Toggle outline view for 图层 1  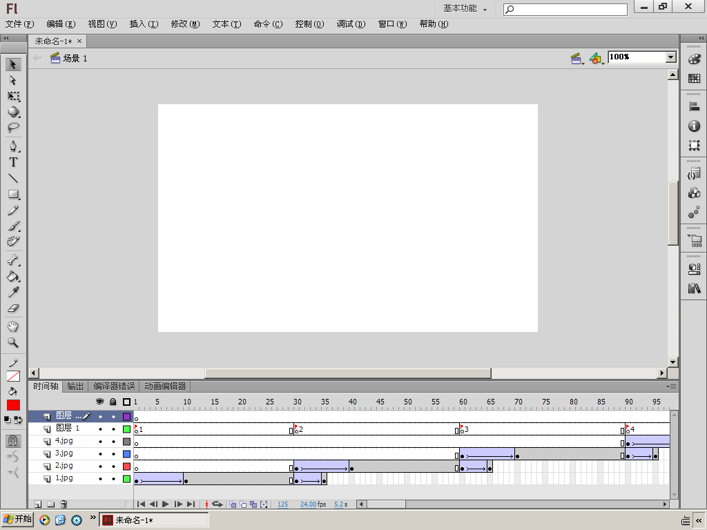127,429
